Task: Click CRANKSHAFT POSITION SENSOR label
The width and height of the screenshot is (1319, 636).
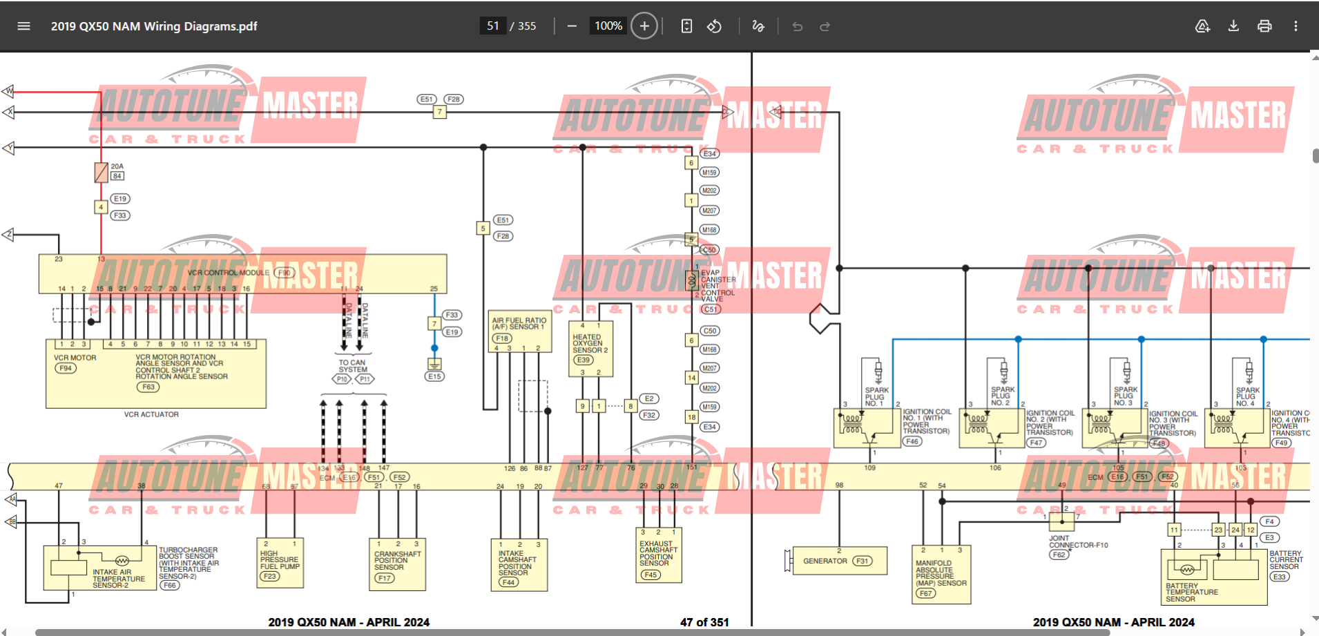Action: [397, 561]
